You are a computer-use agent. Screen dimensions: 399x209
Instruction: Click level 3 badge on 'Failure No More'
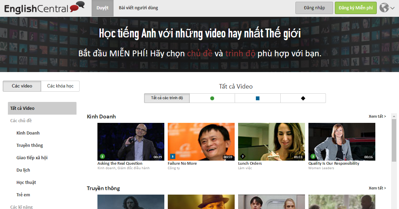coord(173,156)
